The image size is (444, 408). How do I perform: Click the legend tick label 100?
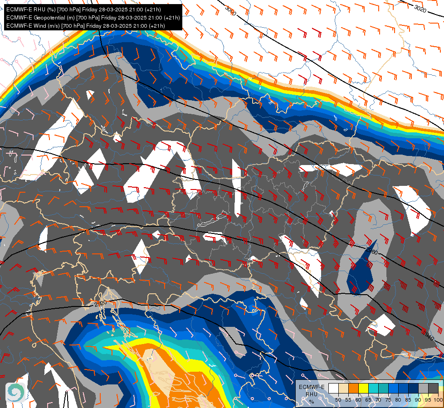(438, 400)
